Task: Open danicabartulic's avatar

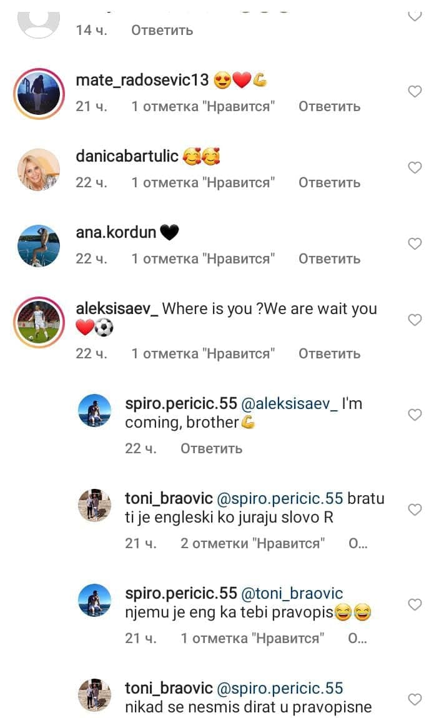Action: (x=39, y=169)
